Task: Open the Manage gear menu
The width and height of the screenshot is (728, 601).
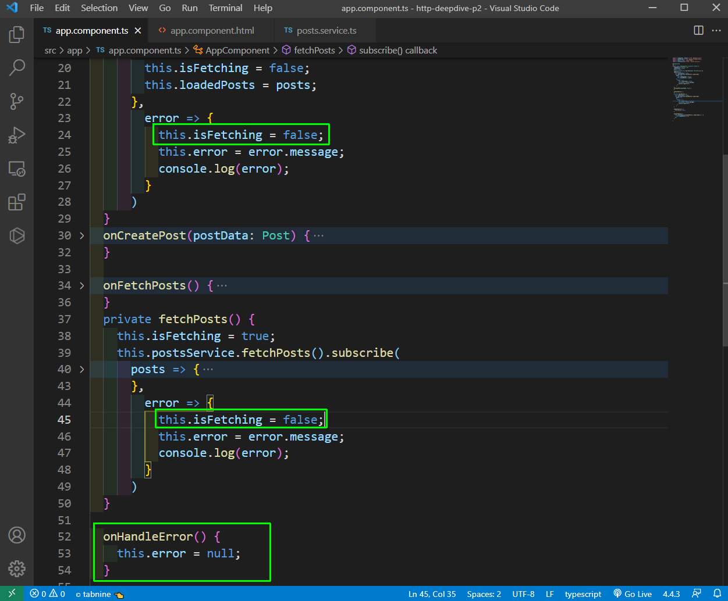Action: (17, 568)
